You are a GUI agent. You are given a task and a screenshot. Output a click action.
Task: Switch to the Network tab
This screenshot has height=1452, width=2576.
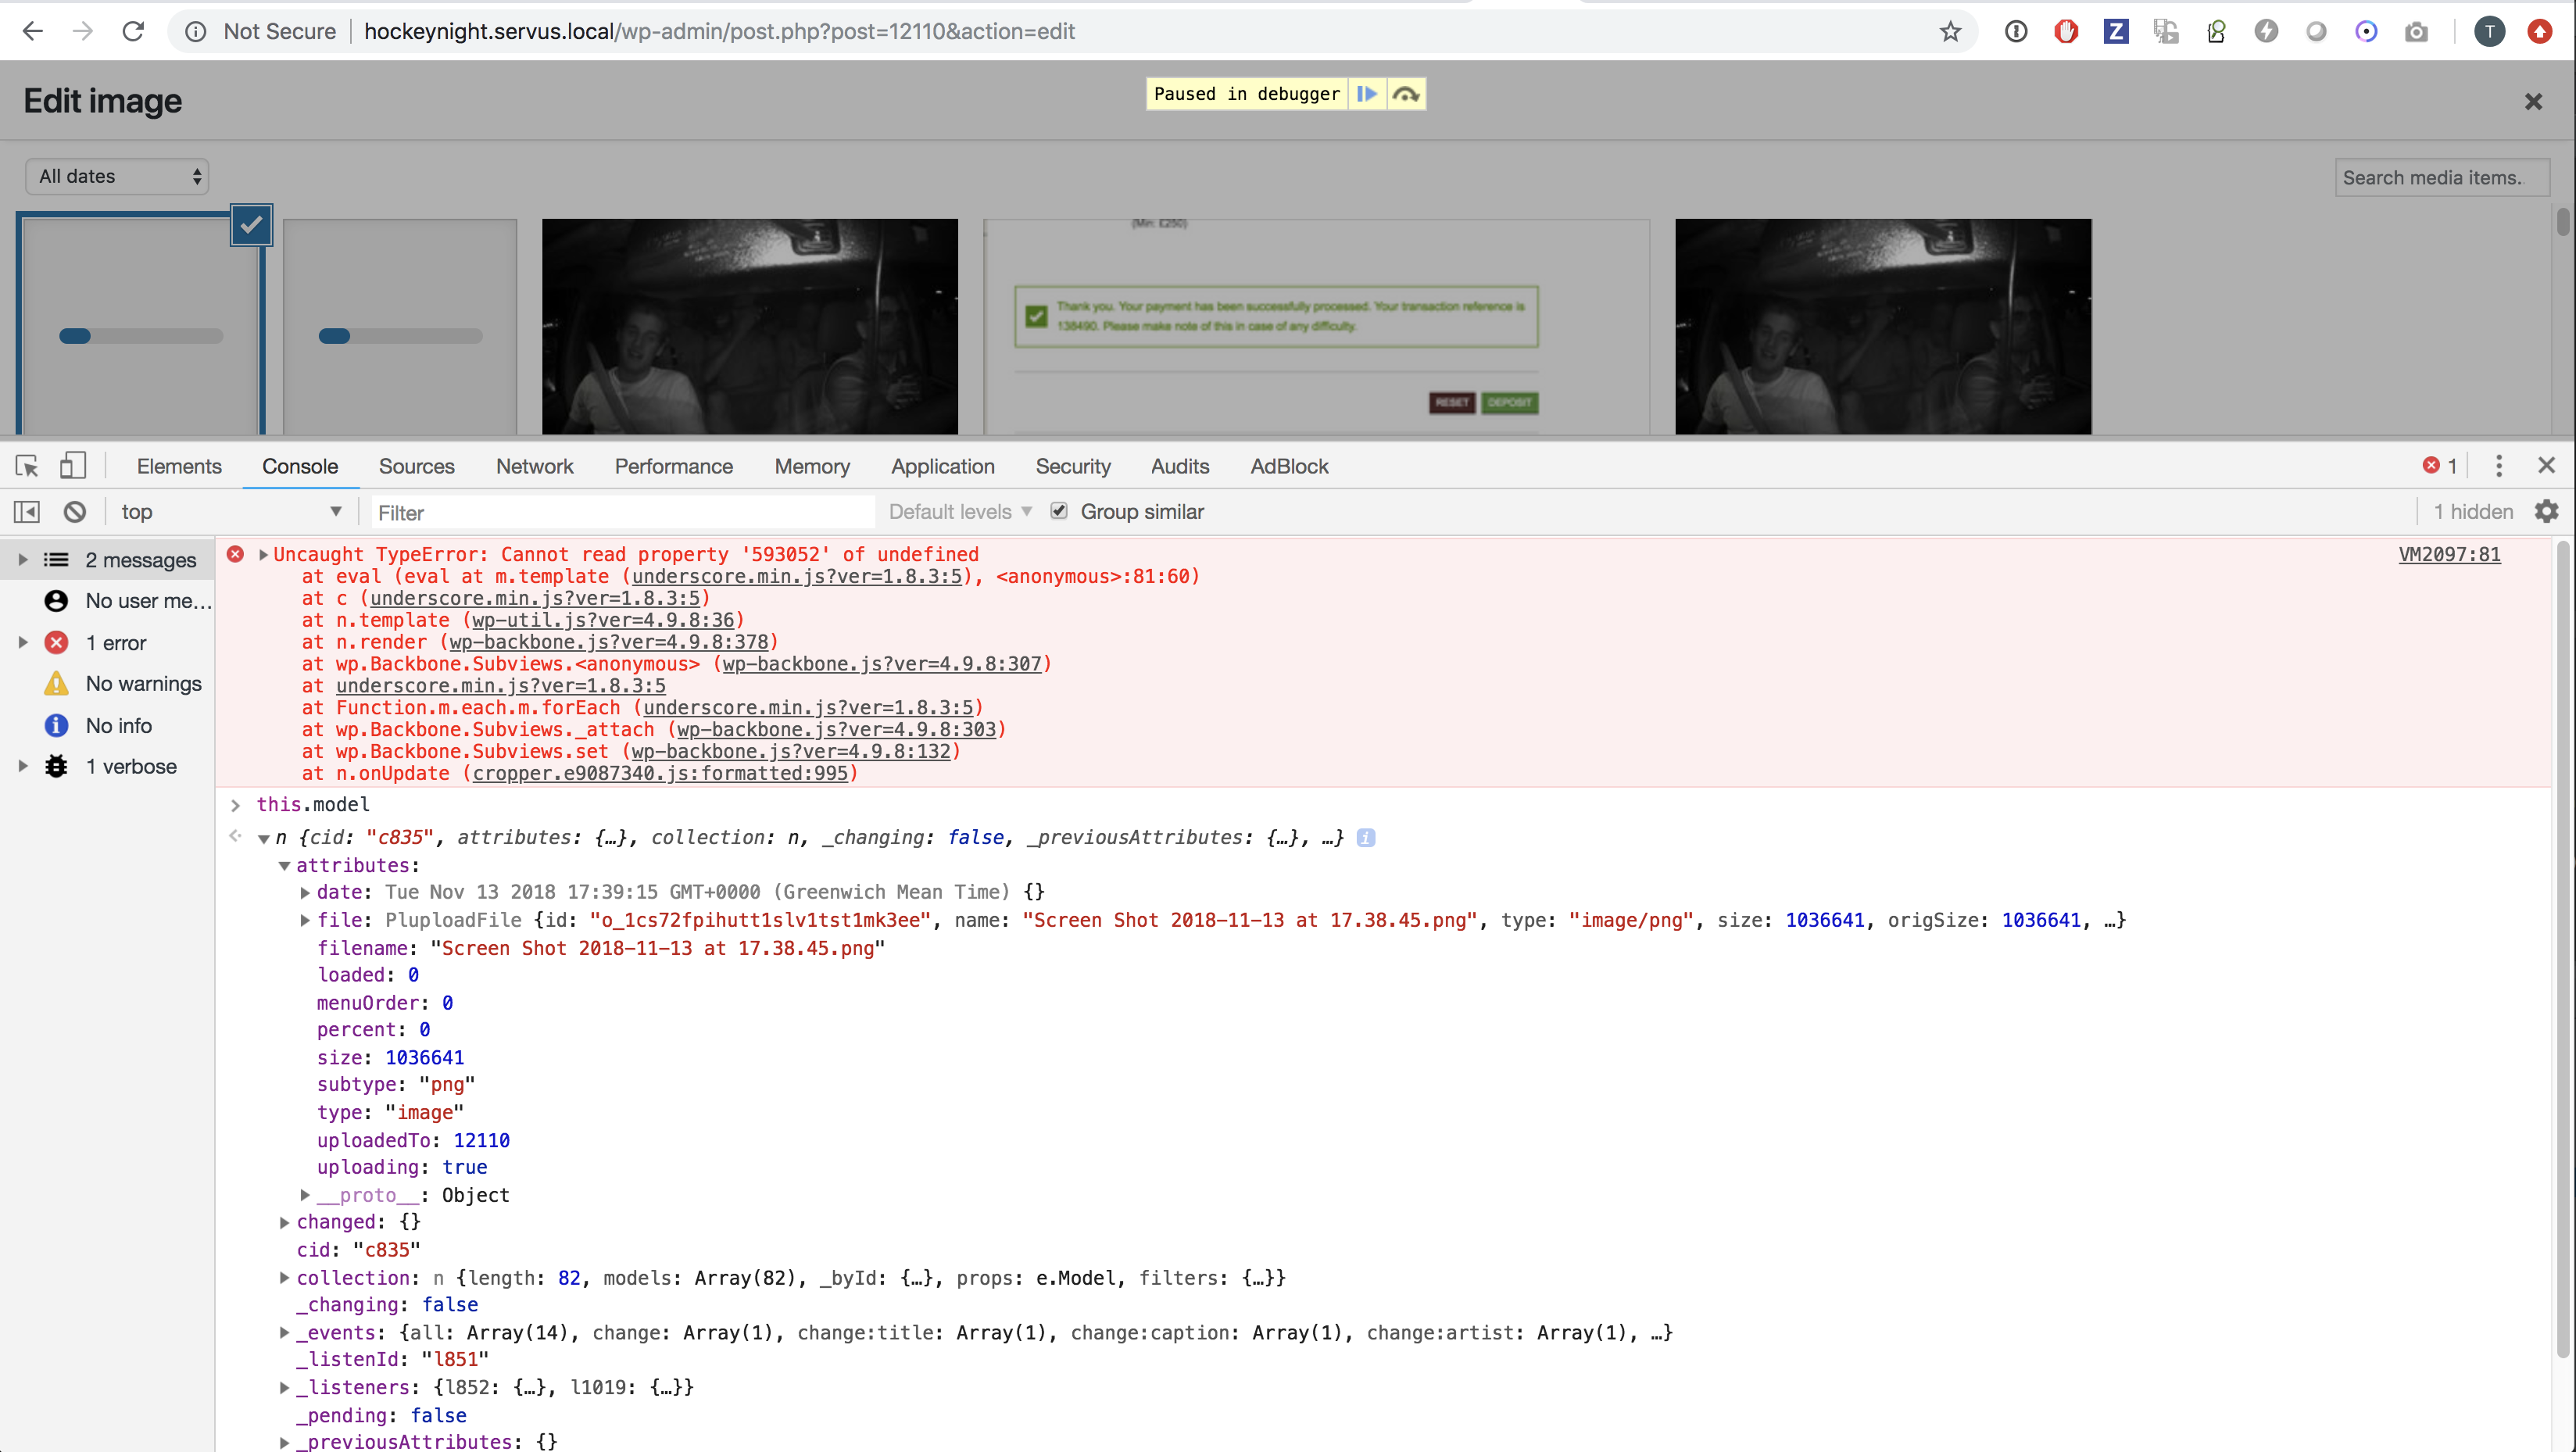coord(534,466)
